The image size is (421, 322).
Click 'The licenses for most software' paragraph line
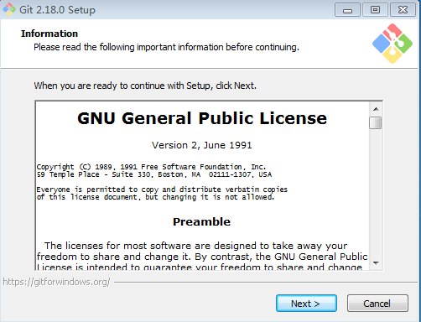pyautogui.click(x=195, y=246)
